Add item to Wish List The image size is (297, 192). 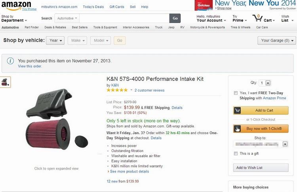261,168
